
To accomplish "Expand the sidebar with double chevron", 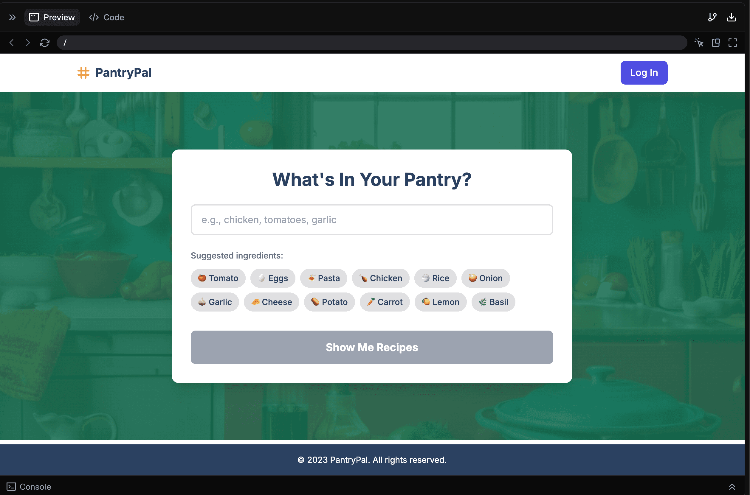I will [12, 17].
